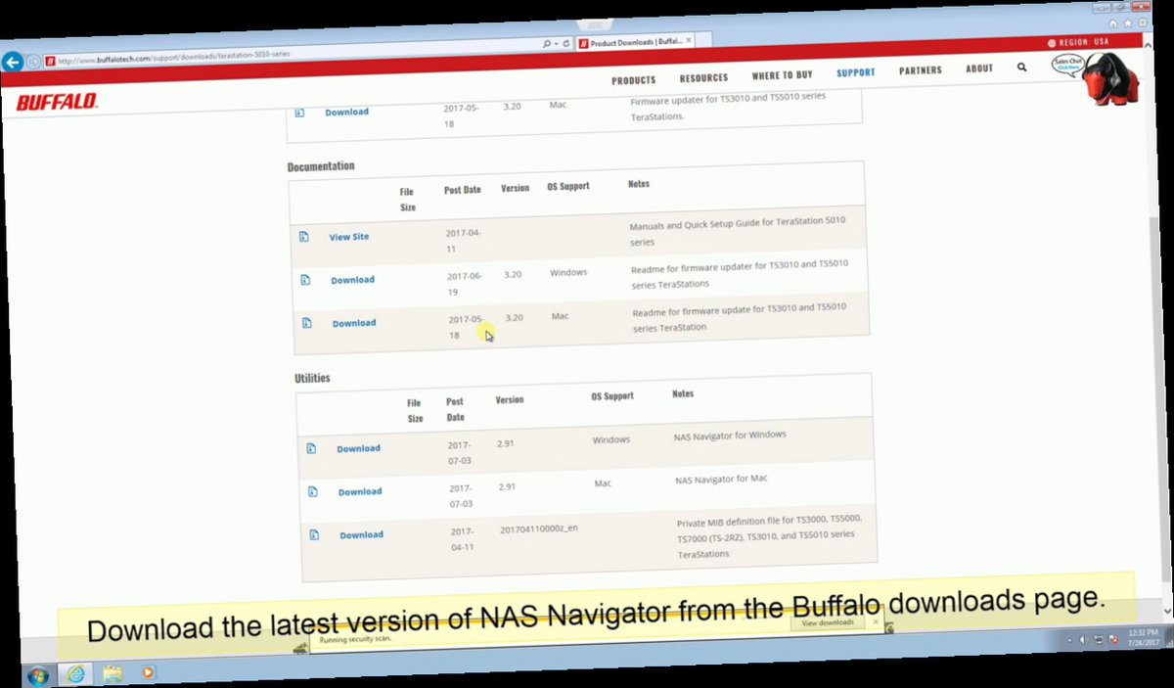Select the Product Downloads browser tab
Screen dimensions: 1174x688
pyautogui.click(x=633, y=43)
